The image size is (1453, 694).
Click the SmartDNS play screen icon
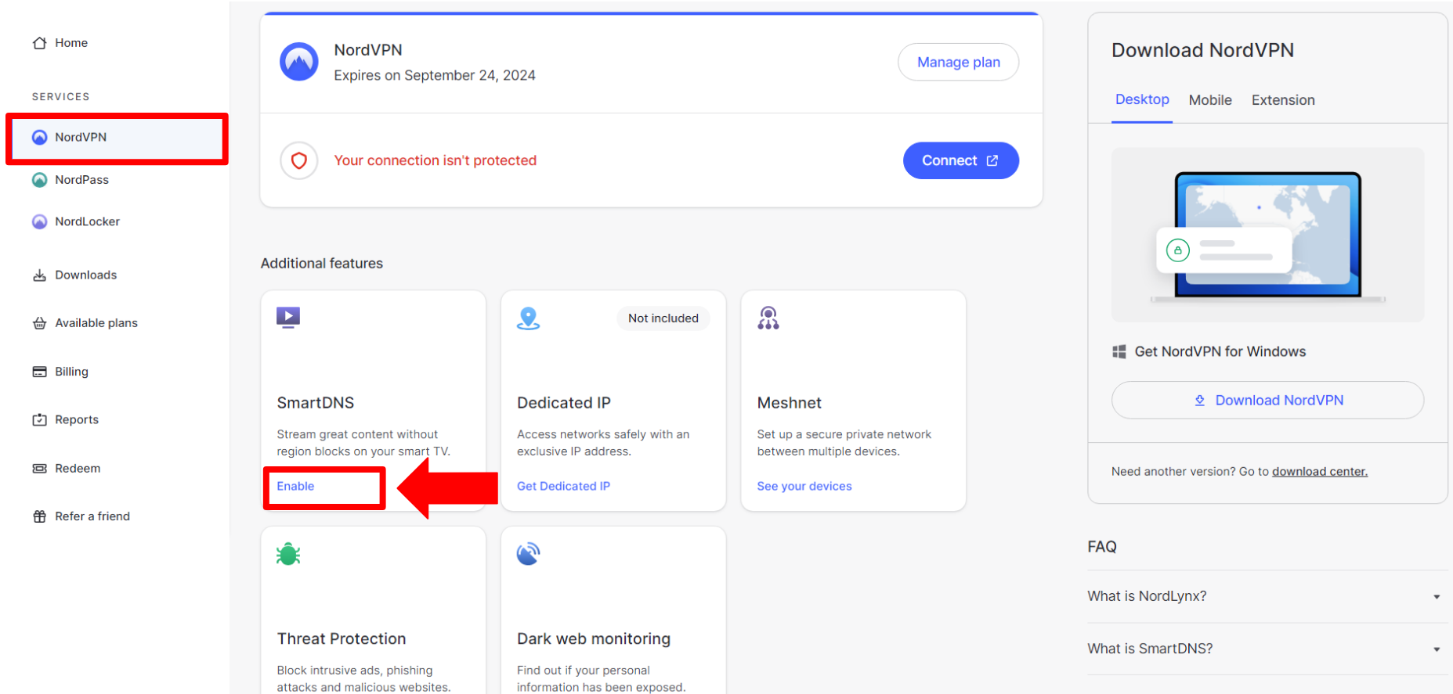click(x=288, y=318)
